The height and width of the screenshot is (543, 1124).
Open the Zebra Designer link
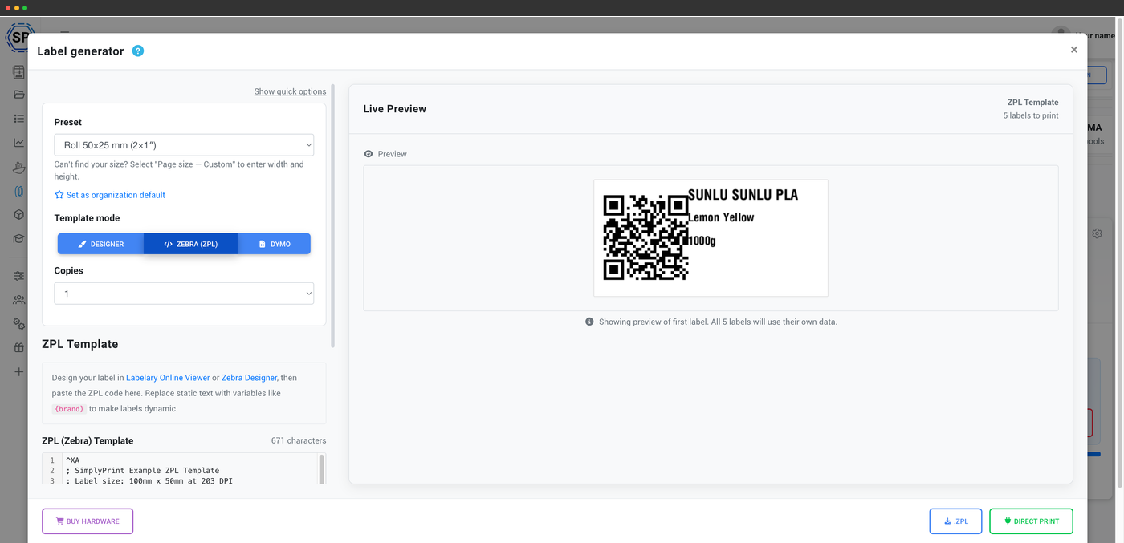click(249, 378)
